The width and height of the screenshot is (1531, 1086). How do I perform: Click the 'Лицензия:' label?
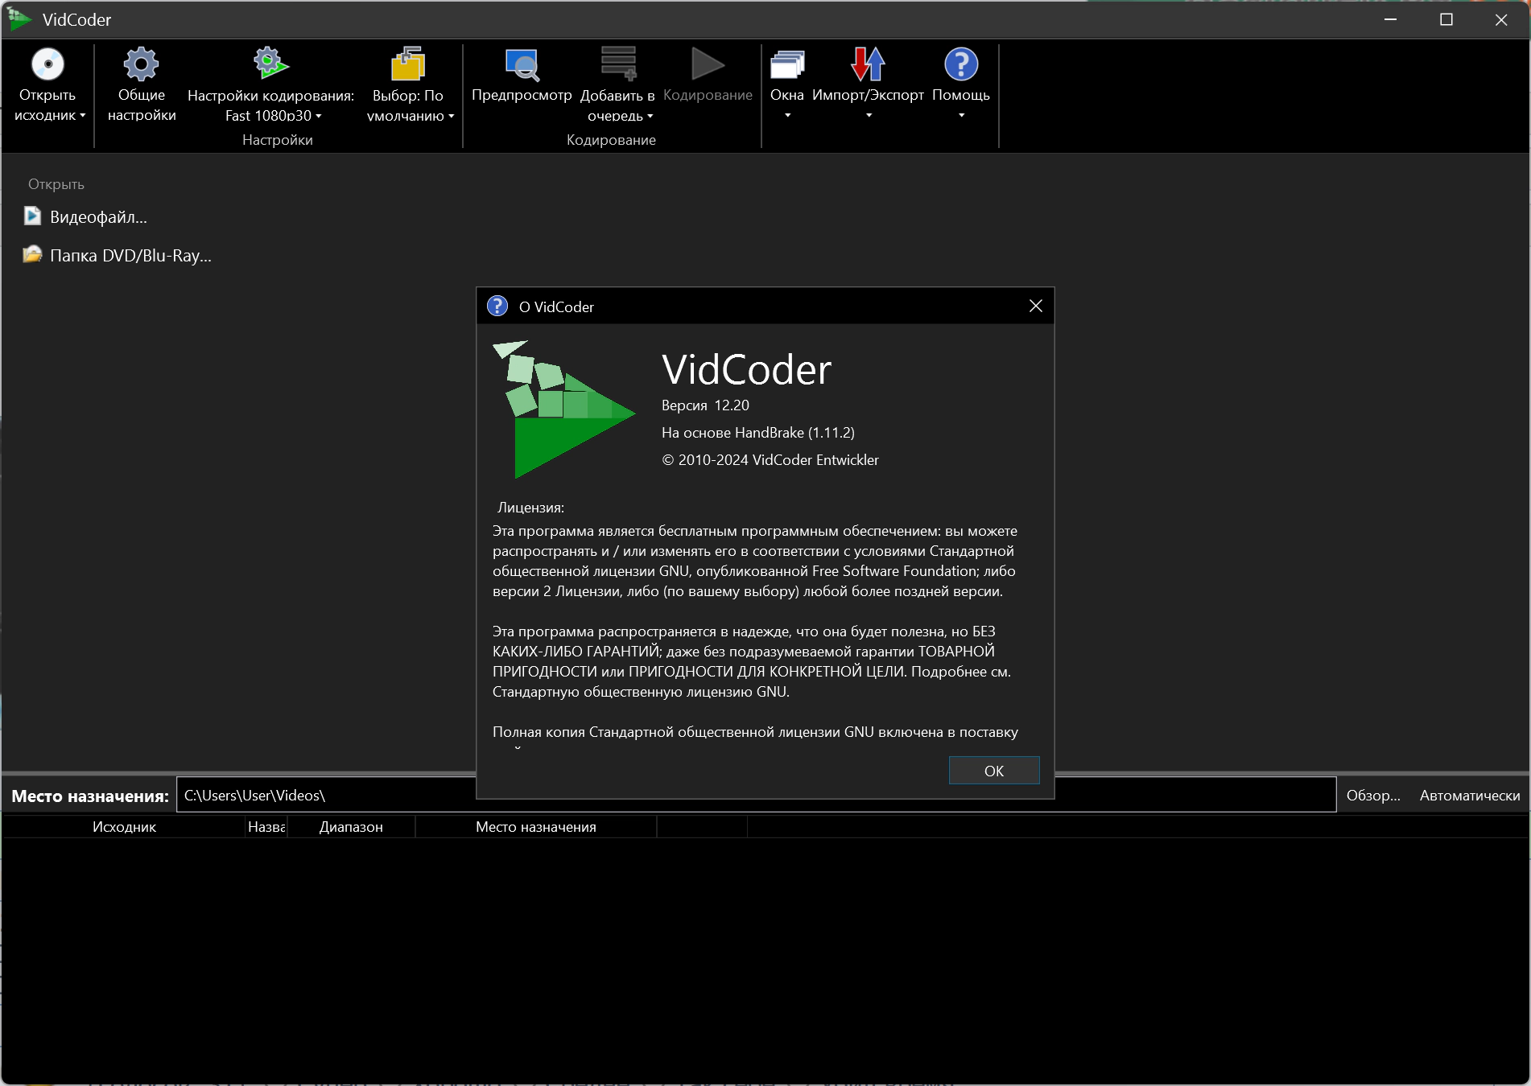pos(530,508)
